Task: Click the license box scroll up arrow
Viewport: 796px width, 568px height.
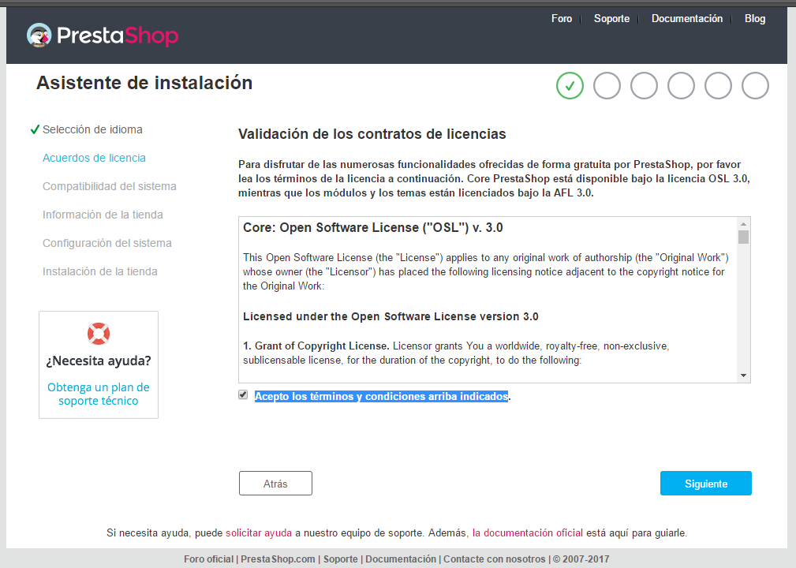Action: (743, 224)
